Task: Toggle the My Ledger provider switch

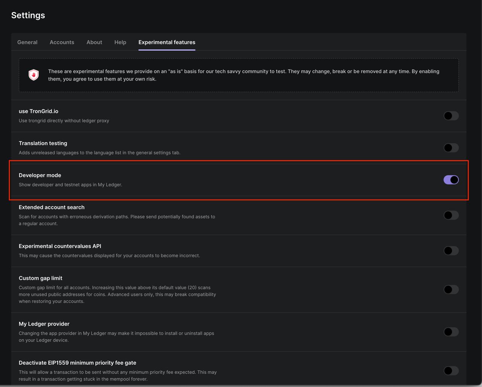Action: [x=451, y=332]
